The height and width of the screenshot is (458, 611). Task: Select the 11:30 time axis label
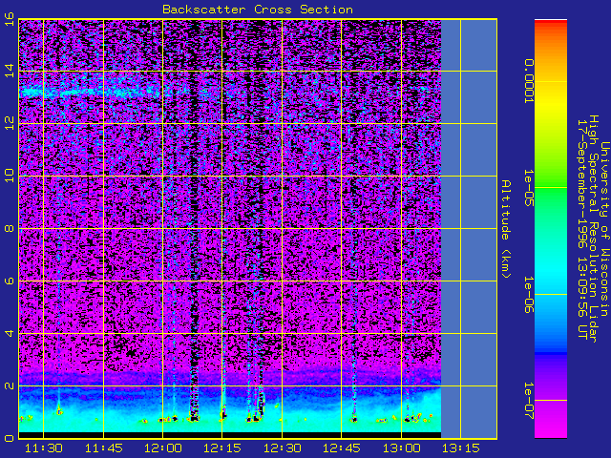click(43, 448)
